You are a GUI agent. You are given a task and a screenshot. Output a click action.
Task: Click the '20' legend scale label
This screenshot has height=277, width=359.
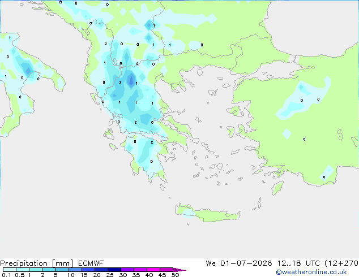click(97, 275)
